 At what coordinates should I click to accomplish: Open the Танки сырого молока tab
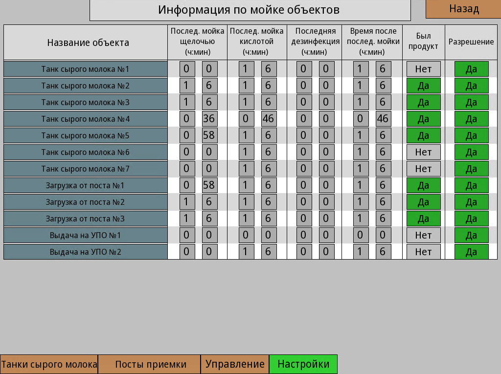point(49,364)
